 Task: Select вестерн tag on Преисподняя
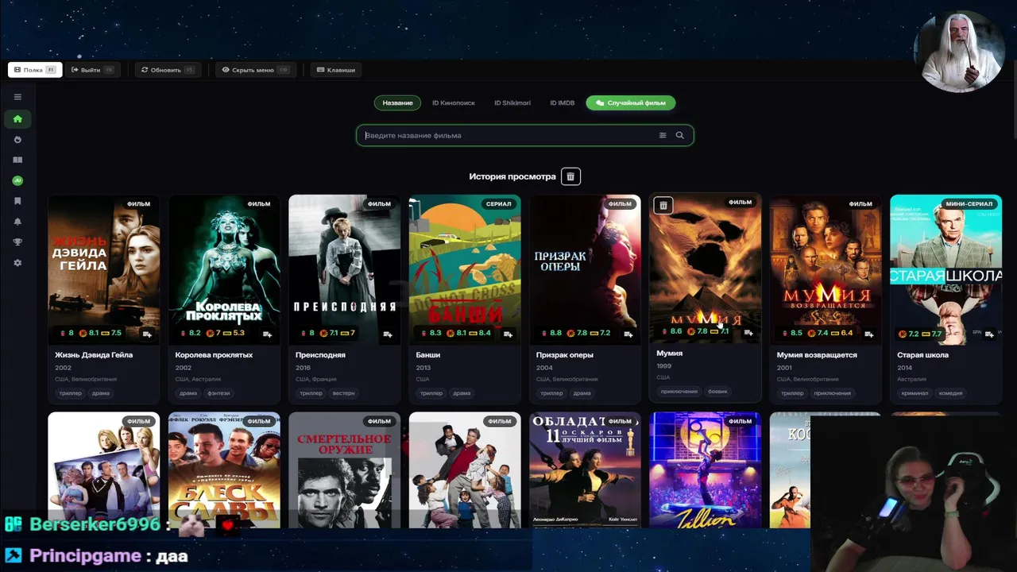[x=343, y=393]
